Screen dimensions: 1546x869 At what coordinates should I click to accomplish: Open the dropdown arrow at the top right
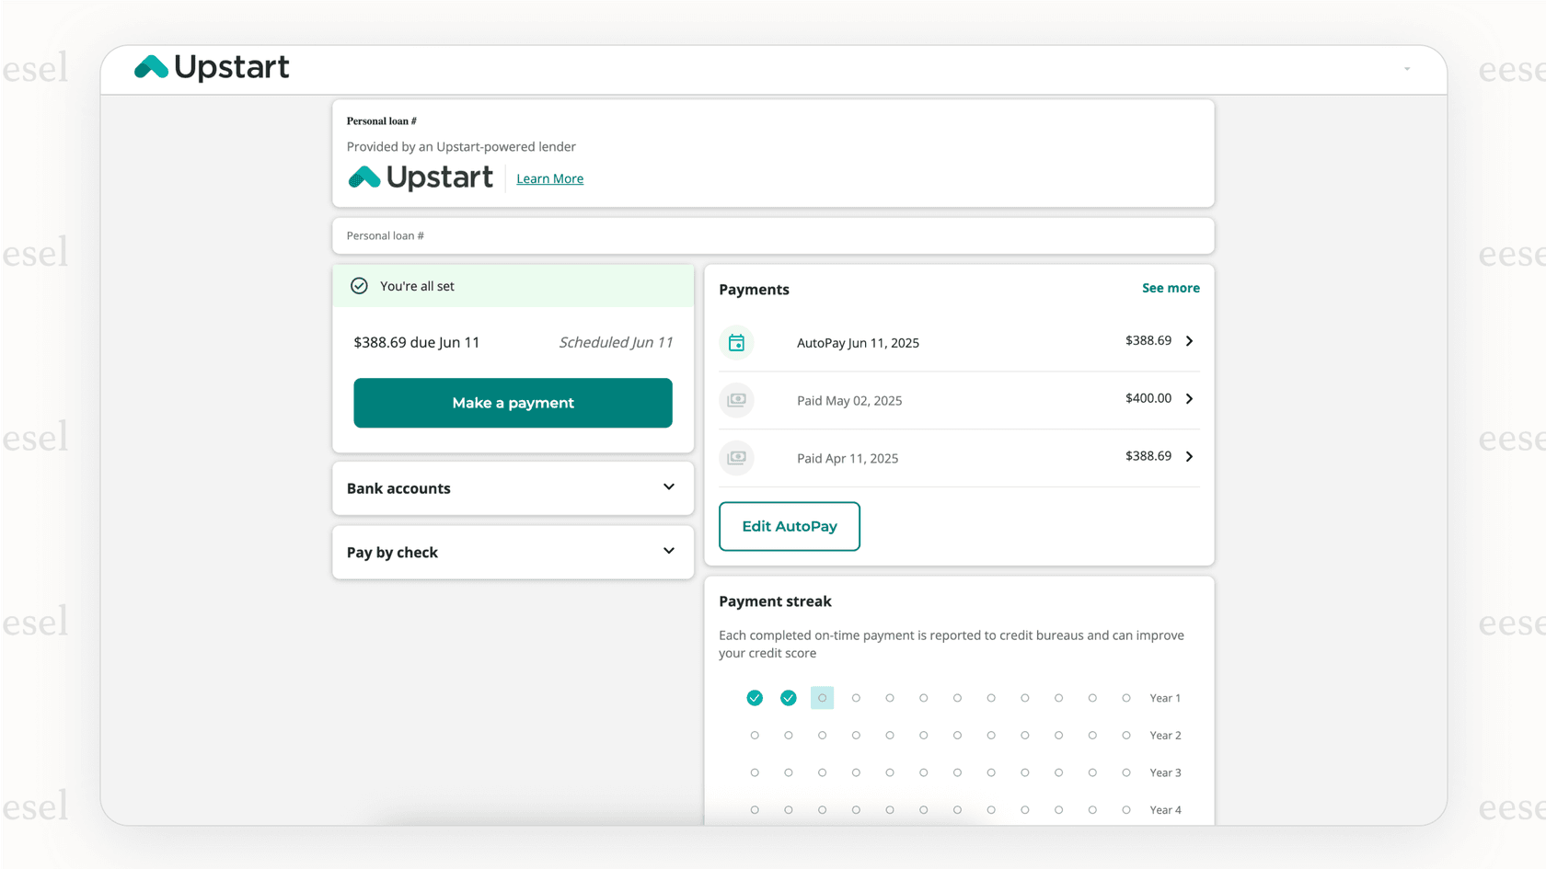1407,68
